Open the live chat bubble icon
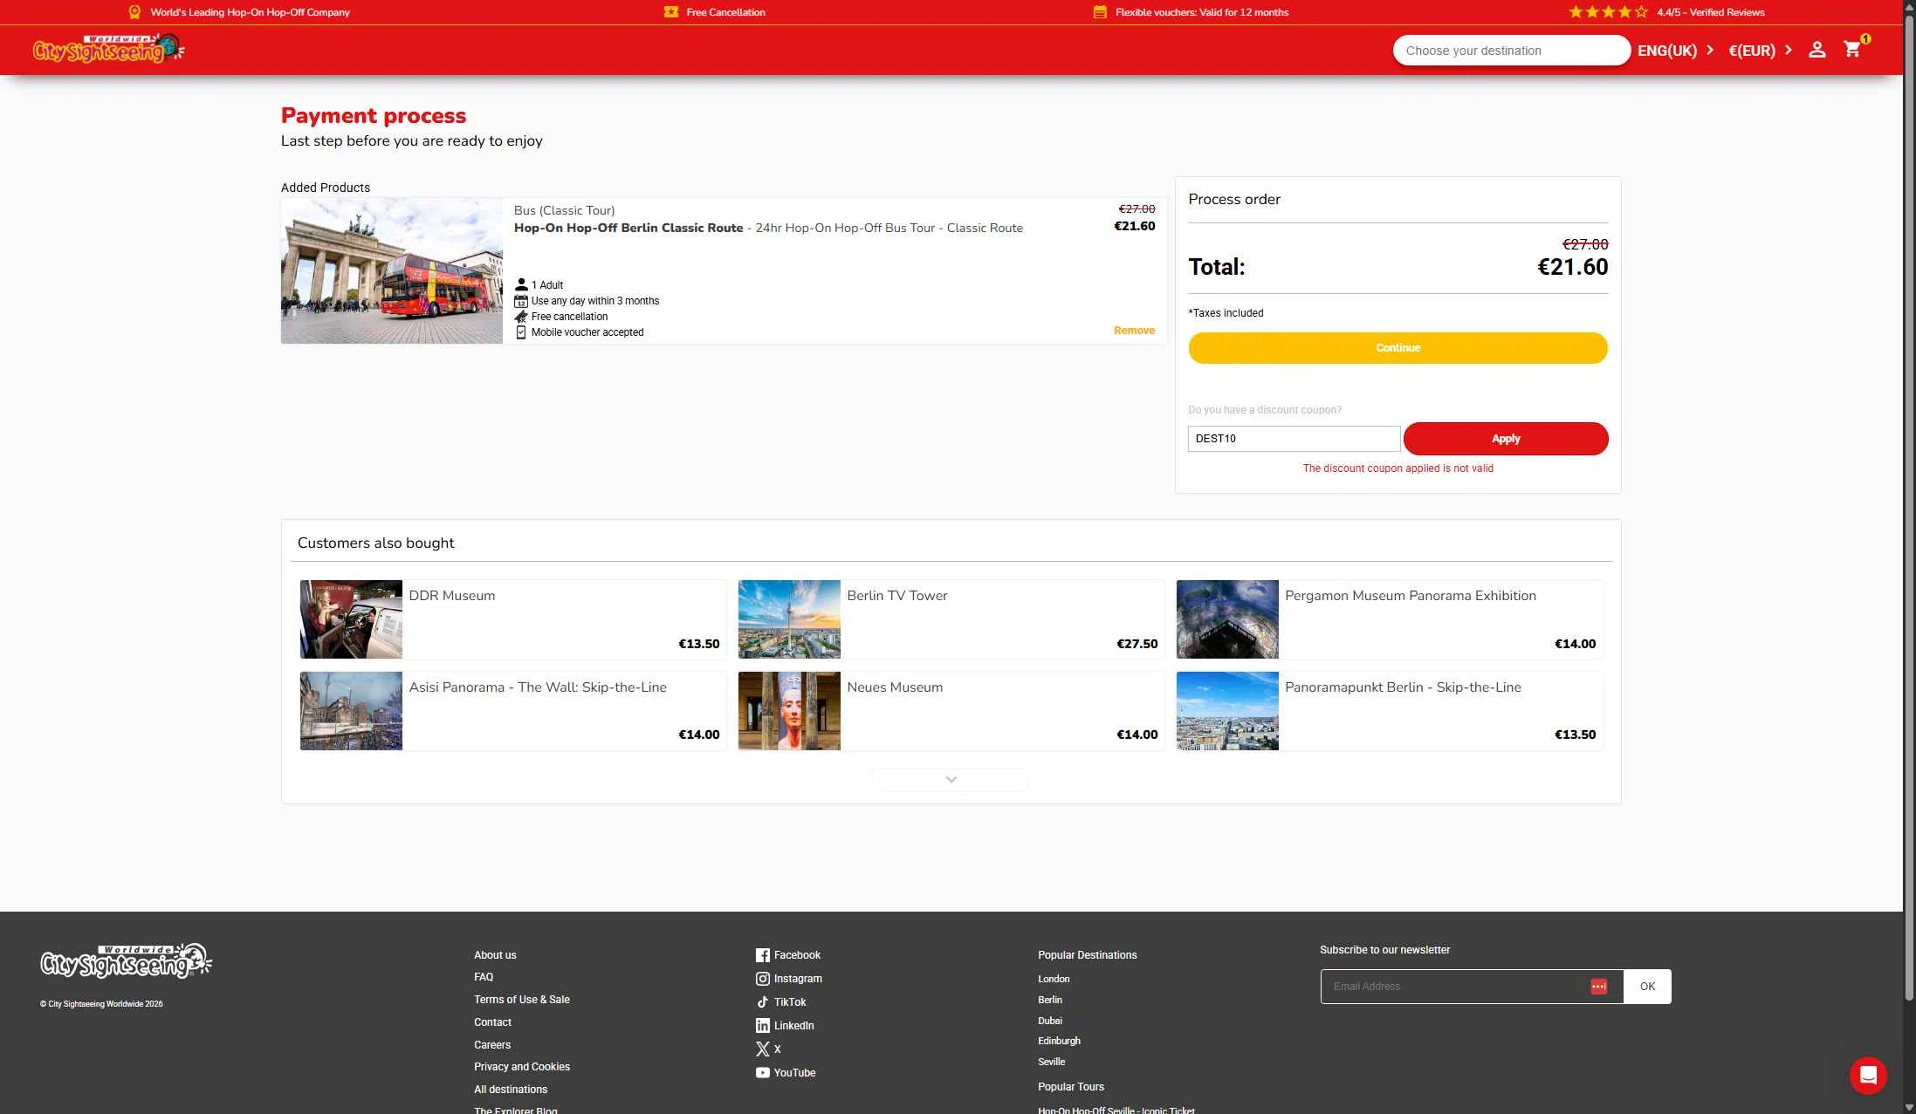This screenshot has width=1916, height=1114. click(x=1868, y=1075)
